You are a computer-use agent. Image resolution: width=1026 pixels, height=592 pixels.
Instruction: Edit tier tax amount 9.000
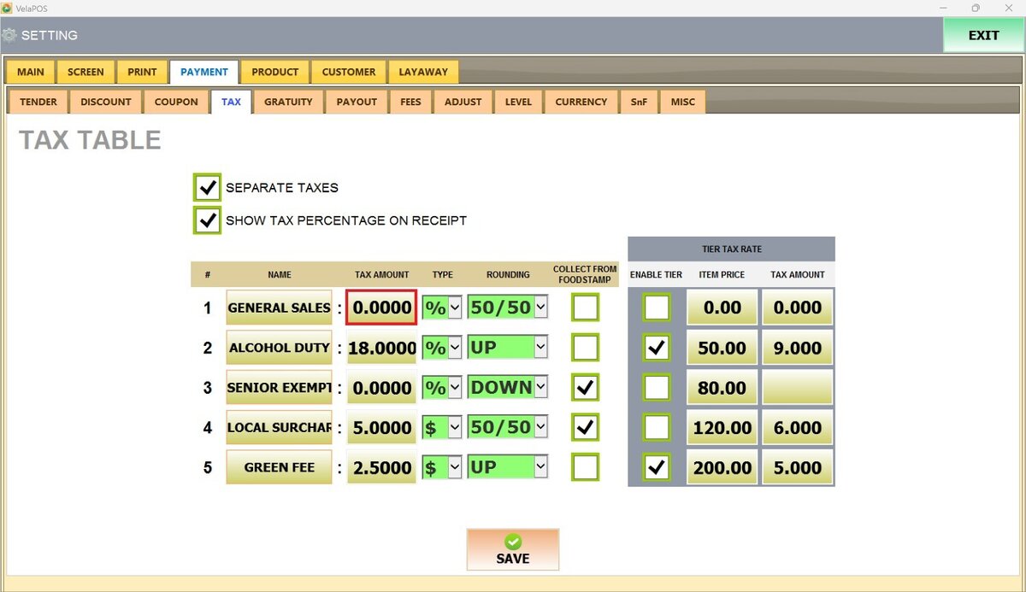[797, 348]
